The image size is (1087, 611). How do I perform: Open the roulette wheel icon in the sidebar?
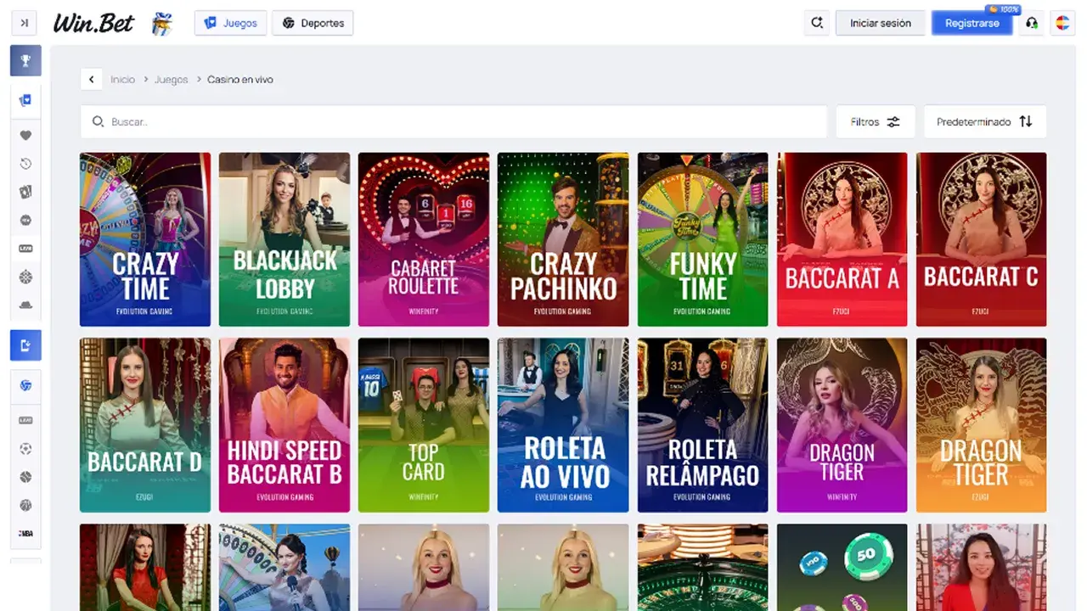(x=25, y=277)
